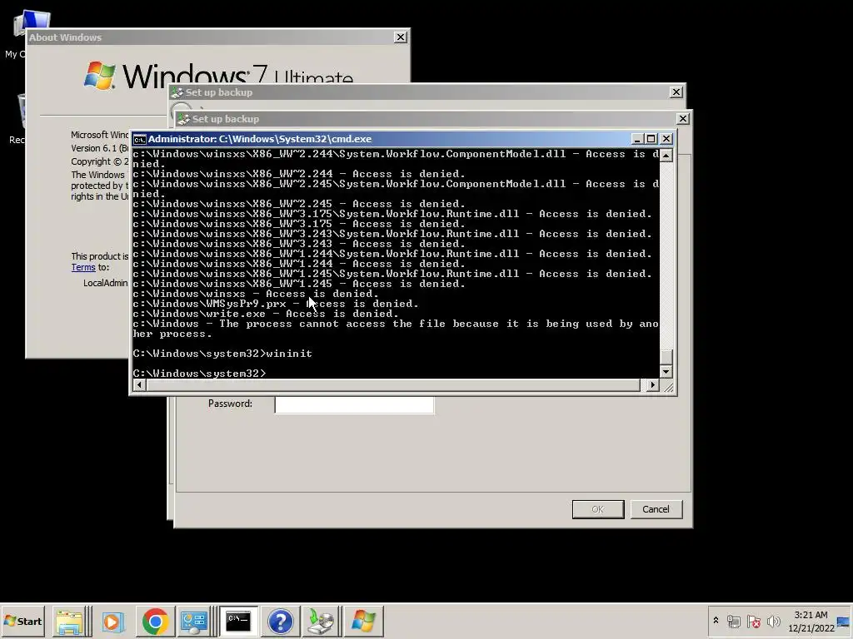Open Google Chrome from the taskbar
This screenshot has height=639, width=853.
(155, 621)
